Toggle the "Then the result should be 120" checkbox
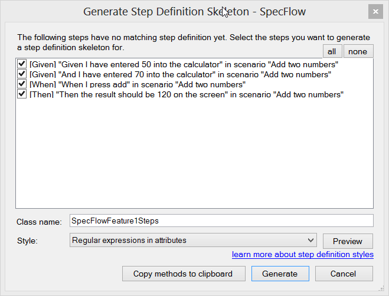 (22, 94)
